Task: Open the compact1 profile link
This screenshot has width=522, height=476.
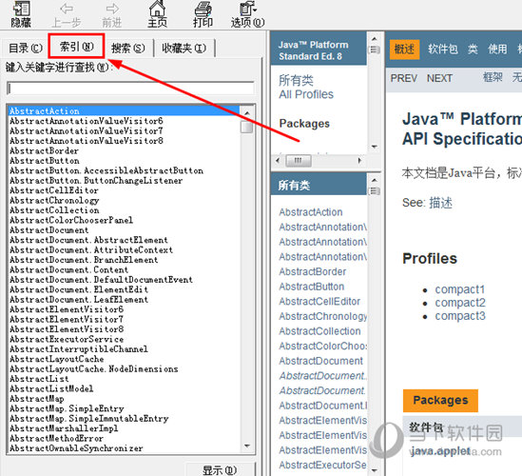Action: 460,289
